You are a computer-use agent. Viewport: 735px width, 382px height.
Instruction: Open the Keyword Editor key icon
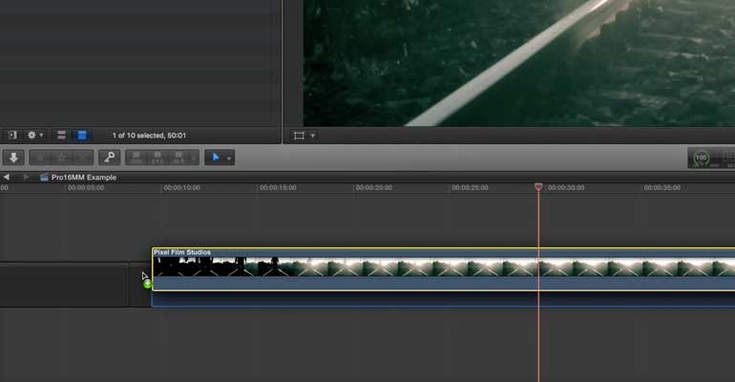coord(109,158)
